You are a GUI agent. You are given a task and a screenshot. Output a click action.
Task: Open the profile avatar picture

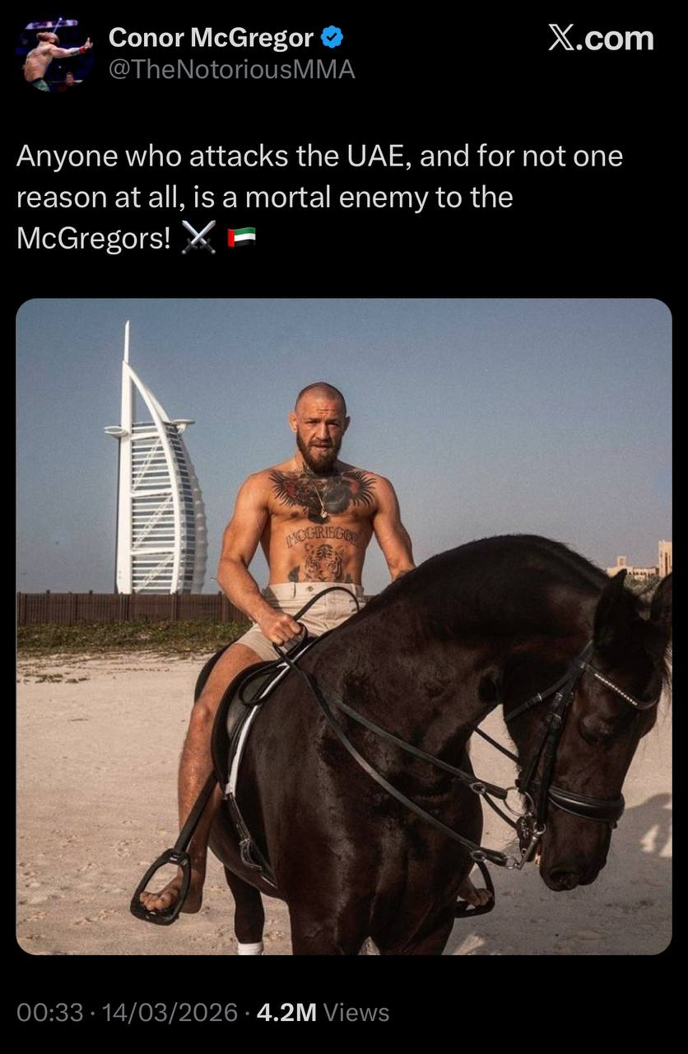tap(54, 54)
